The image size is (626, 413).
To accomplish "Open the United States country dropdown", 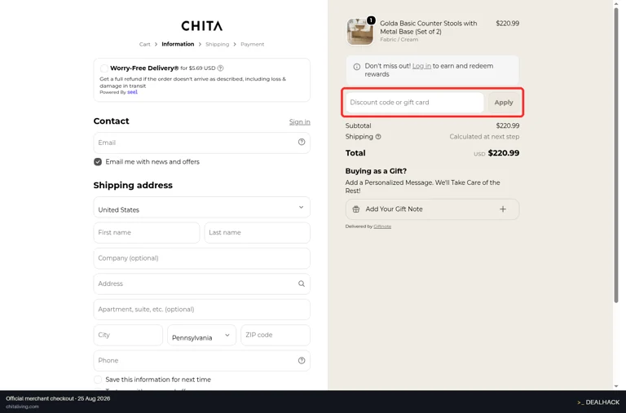I will click(201, 208).
